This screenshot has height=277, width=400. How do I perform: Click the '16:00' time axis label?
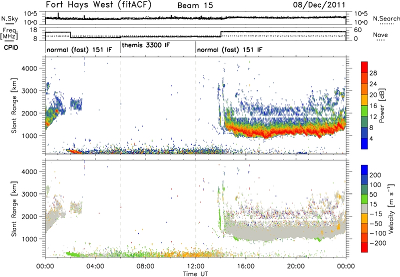click(245, 266)
